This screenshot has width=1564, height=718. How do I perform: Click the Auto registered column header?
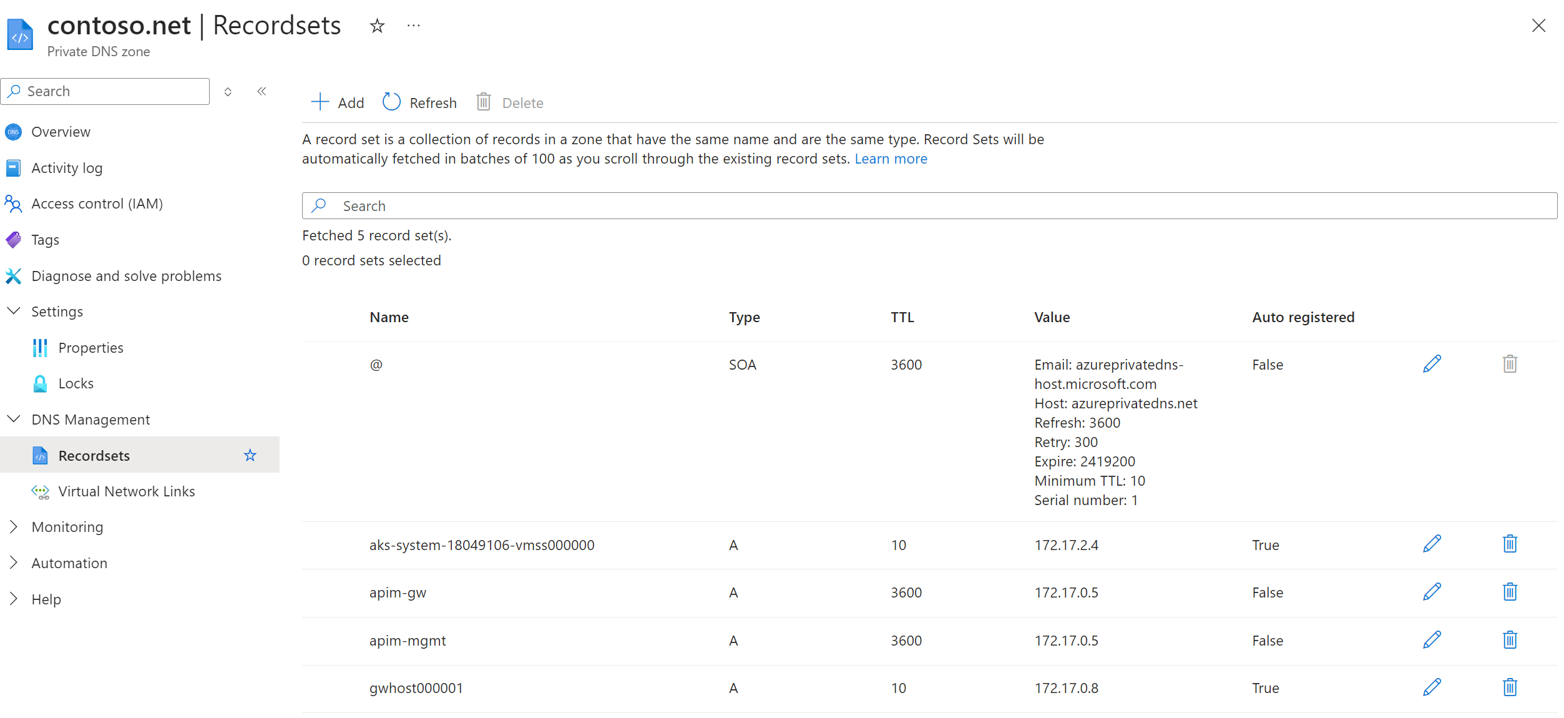(x=1303, y=317)
